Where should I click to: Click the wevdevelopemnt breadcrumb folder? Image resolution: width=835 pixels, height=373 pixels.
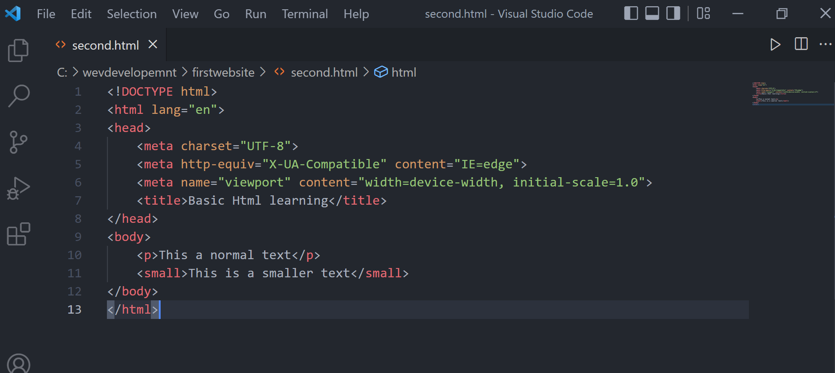pos(130,72)
